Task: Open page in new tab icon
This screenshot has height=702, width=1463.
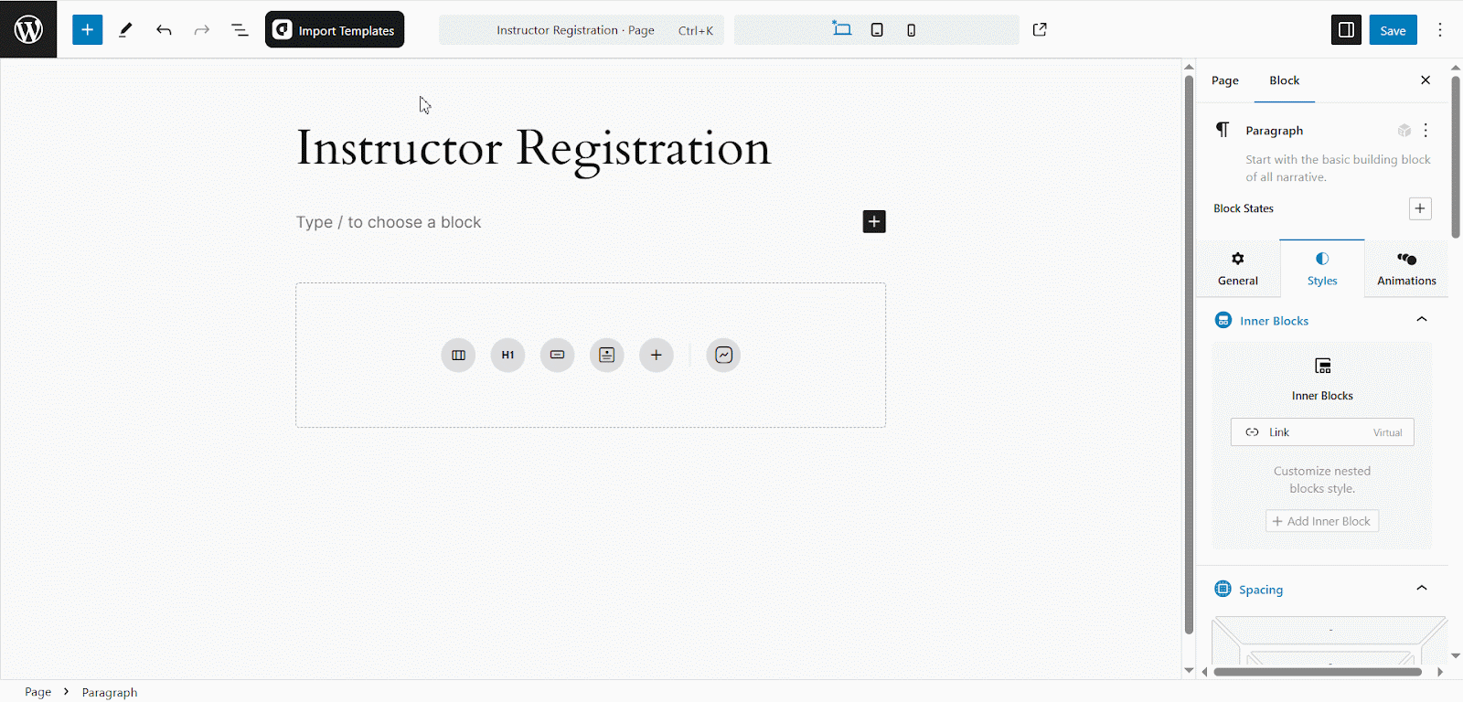Action: [1040, 29]
